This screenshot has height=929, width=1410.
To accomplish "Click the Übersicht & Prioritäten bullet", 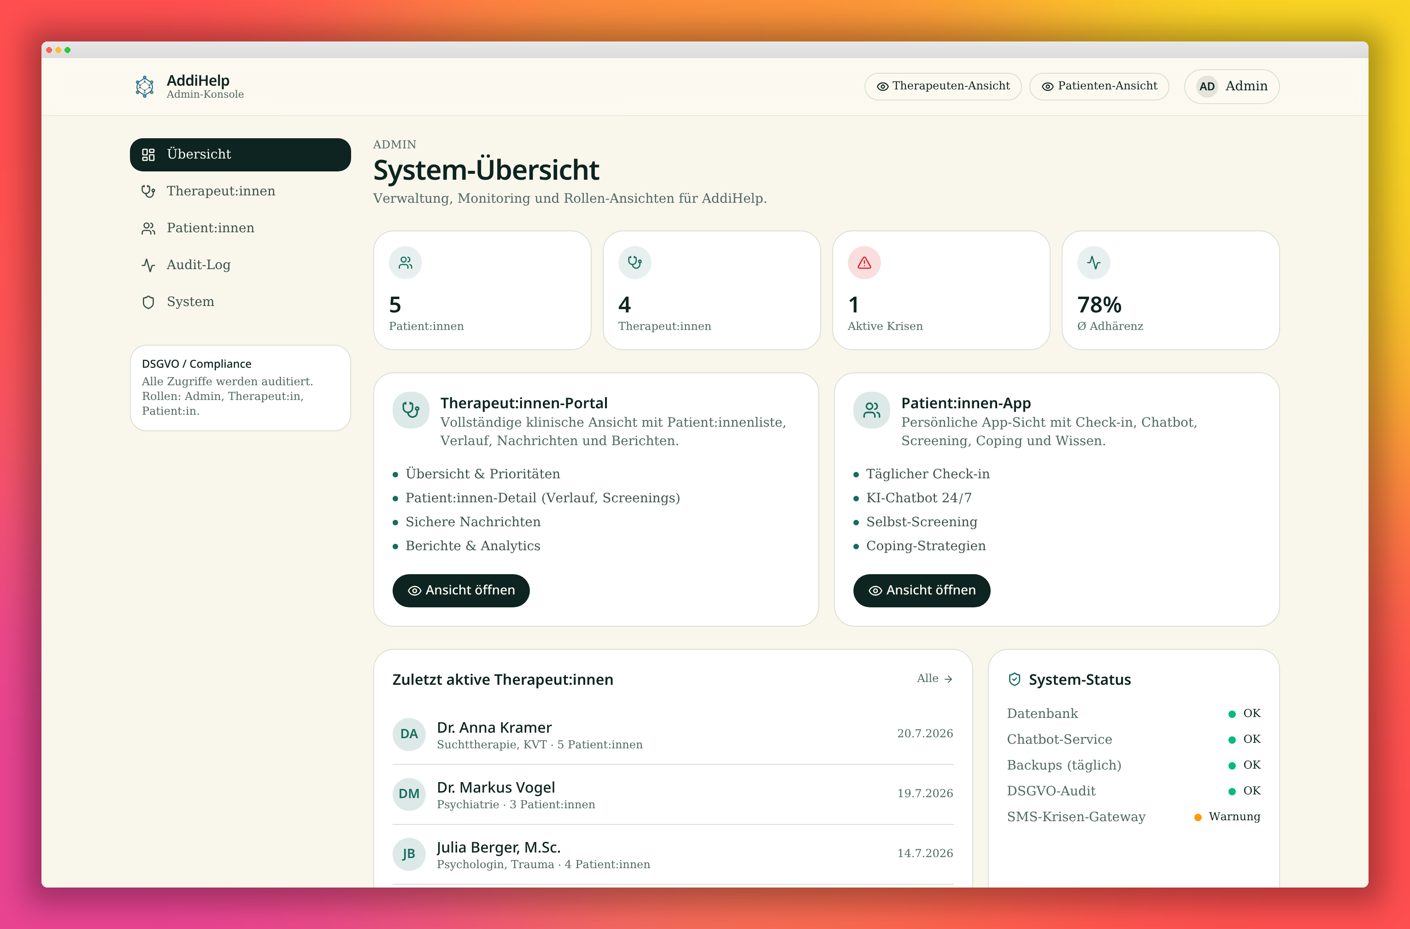I will coord(482,475).
